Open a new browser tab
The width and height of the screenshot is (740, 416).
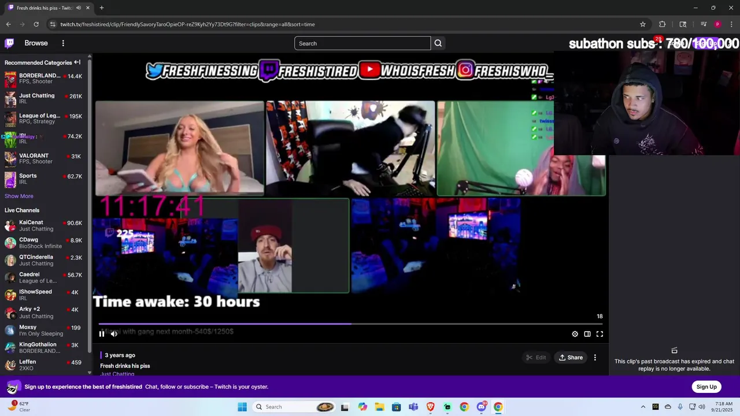tap(102, 8)
